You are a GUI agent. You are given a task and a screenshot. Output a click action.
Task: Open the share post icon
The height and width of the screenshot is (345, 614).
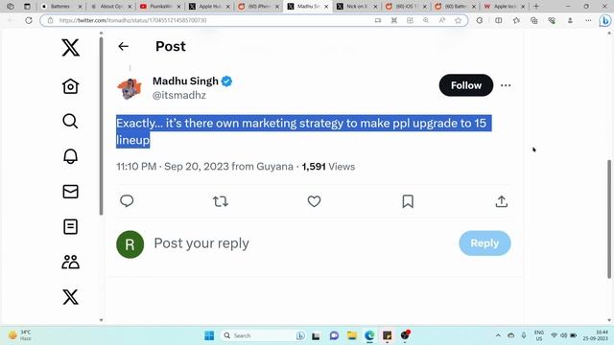click(501, 201)
